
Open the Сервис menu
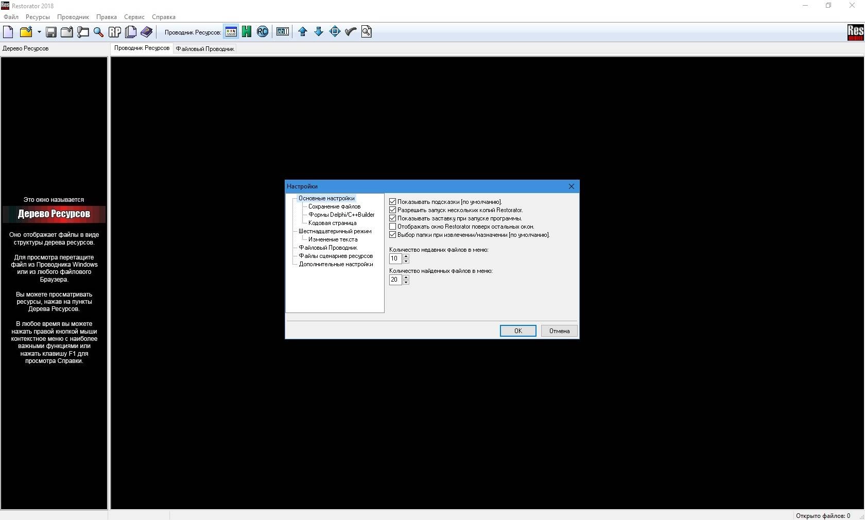134,17
